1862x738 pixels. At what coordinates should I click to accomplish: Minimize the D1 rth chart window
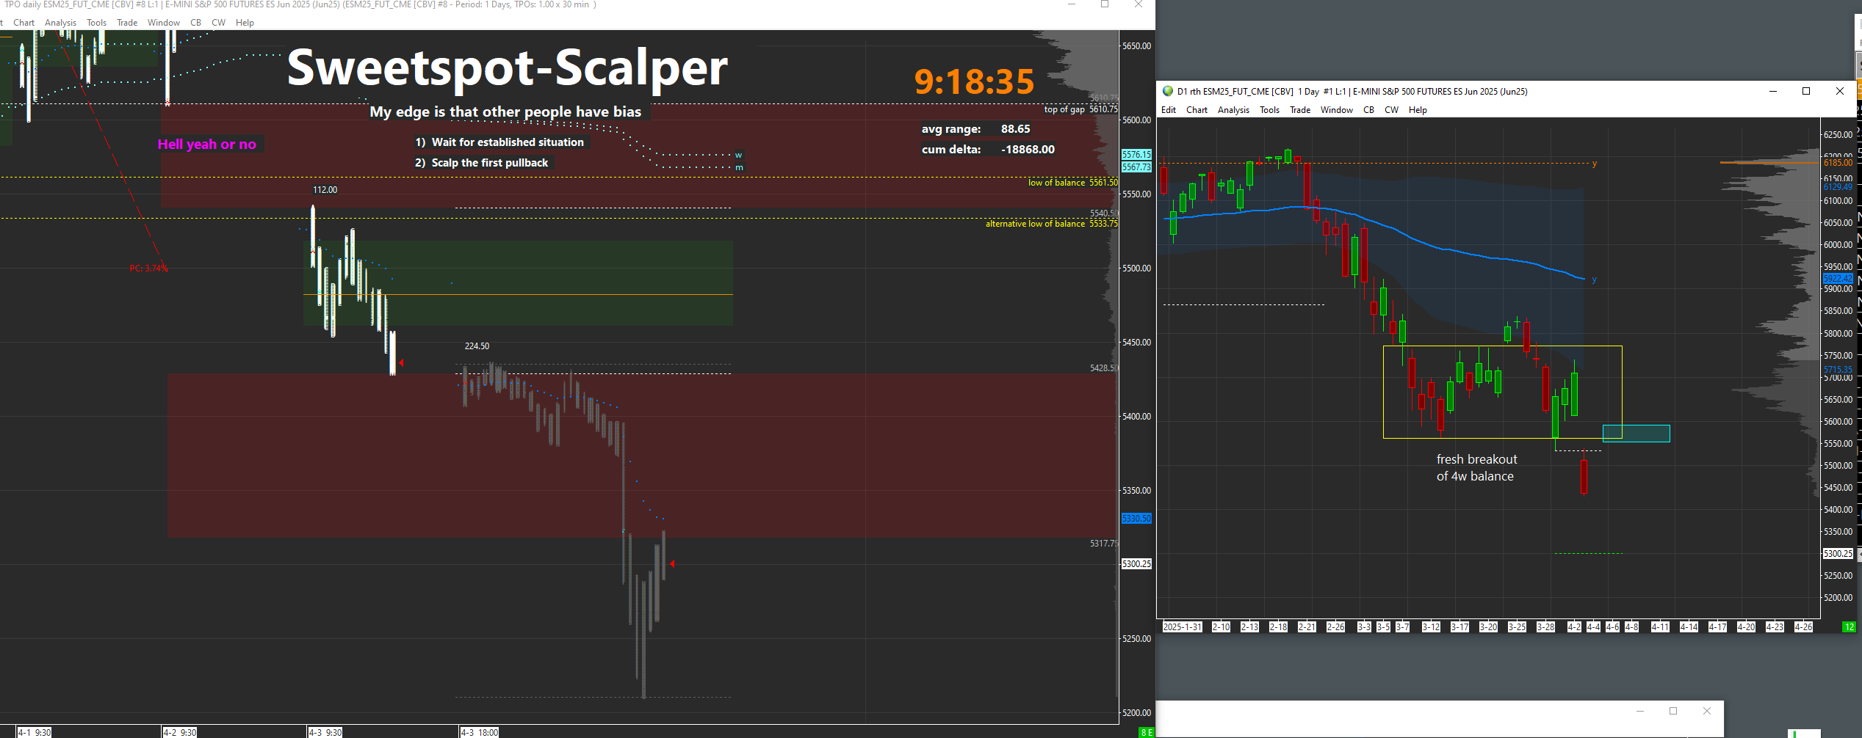1773,92
